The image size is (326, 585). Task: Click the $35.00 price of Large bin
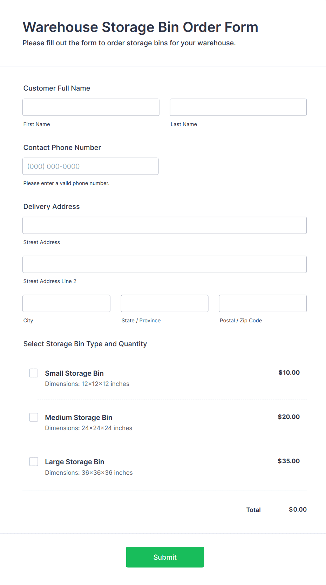288,461
